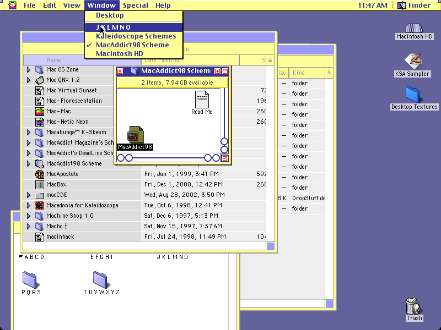
Task: Click the MacApostate file icon
Action: point(40,174)
